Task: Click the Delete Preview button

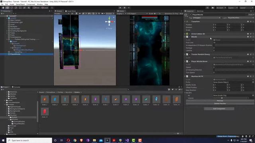Action: point(220,104)
